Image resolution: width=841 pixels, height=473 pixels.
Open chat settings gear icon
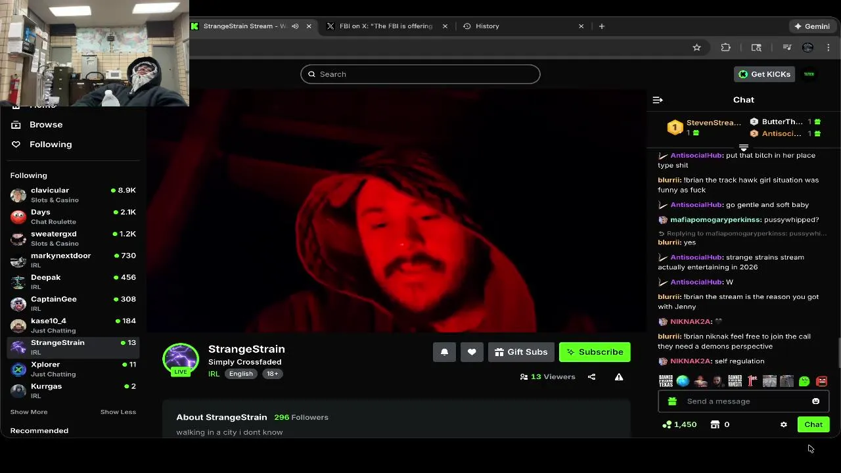pyautogui.click(x=783, y=424)
